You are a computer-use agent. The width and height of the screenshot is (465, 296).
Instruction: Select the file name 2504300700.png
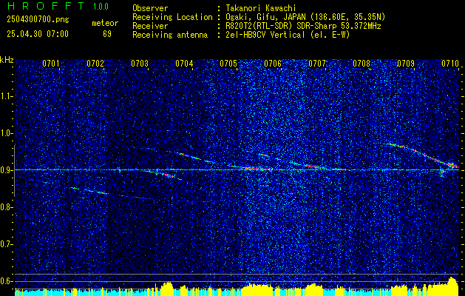click(38, 19)
